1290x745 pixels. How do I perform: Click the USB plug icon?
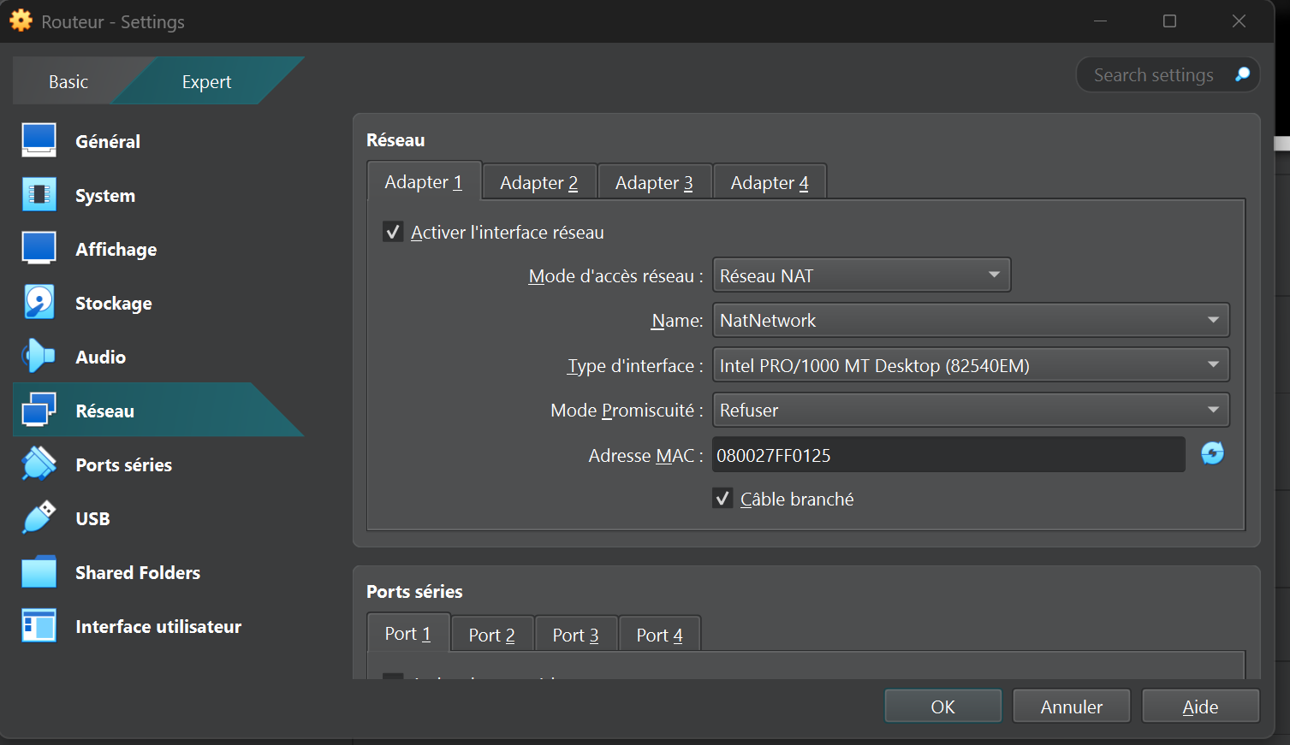coord(39,518)
